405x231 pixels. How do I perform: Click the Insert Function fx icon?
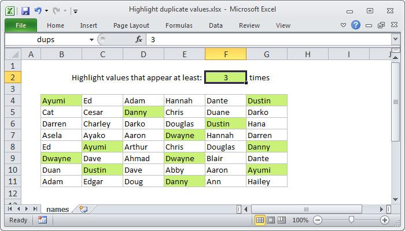coord(139,39)
